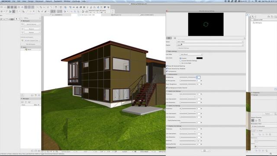Click the Shadow Line Darkness slider
This screenshot has width=277, height=156.
tap(187, 141)
